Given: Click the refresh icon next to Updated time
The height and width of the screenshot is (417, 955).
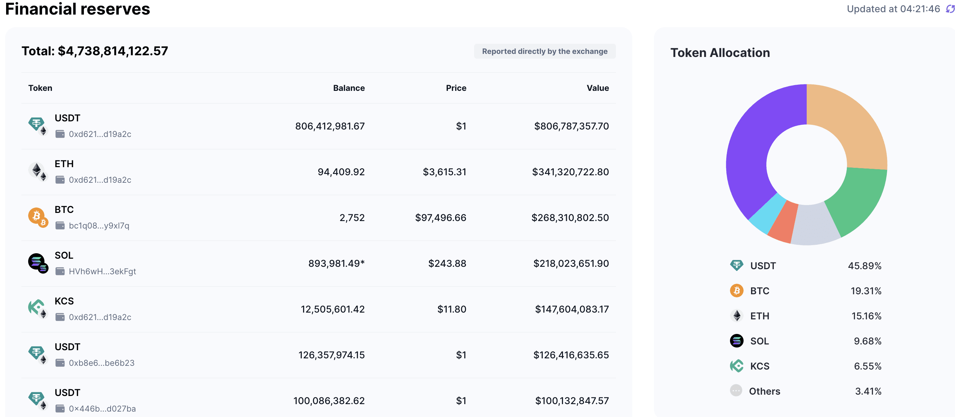Looking at the screenshot, I should (x=950, y=8).
